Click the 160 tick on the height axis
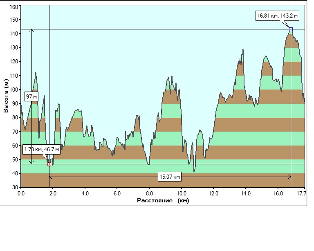314x251 pixels. (14, 7)
